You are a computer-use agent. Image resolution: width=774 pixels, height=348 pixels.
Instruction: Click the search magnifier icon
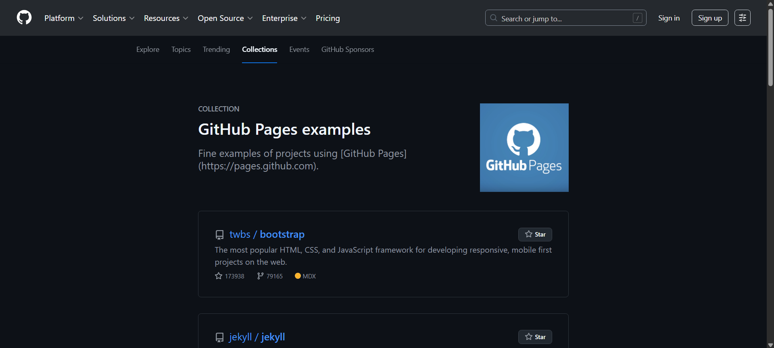tap(494, 18)
